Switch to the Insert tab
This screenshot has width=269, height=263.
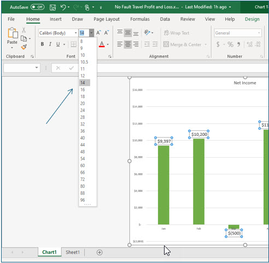56,19
